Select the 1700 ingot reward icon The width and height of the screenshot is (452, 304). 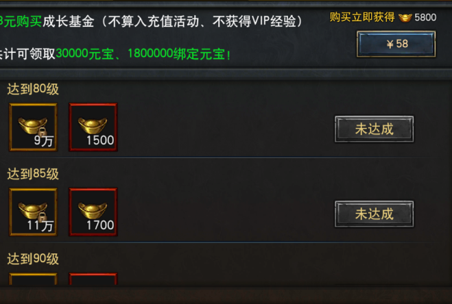point(93,212)
